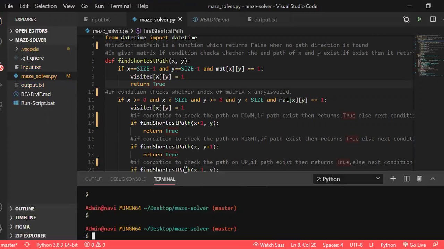
Task: Change end of line sequence LF
Action: click(372, 245)
